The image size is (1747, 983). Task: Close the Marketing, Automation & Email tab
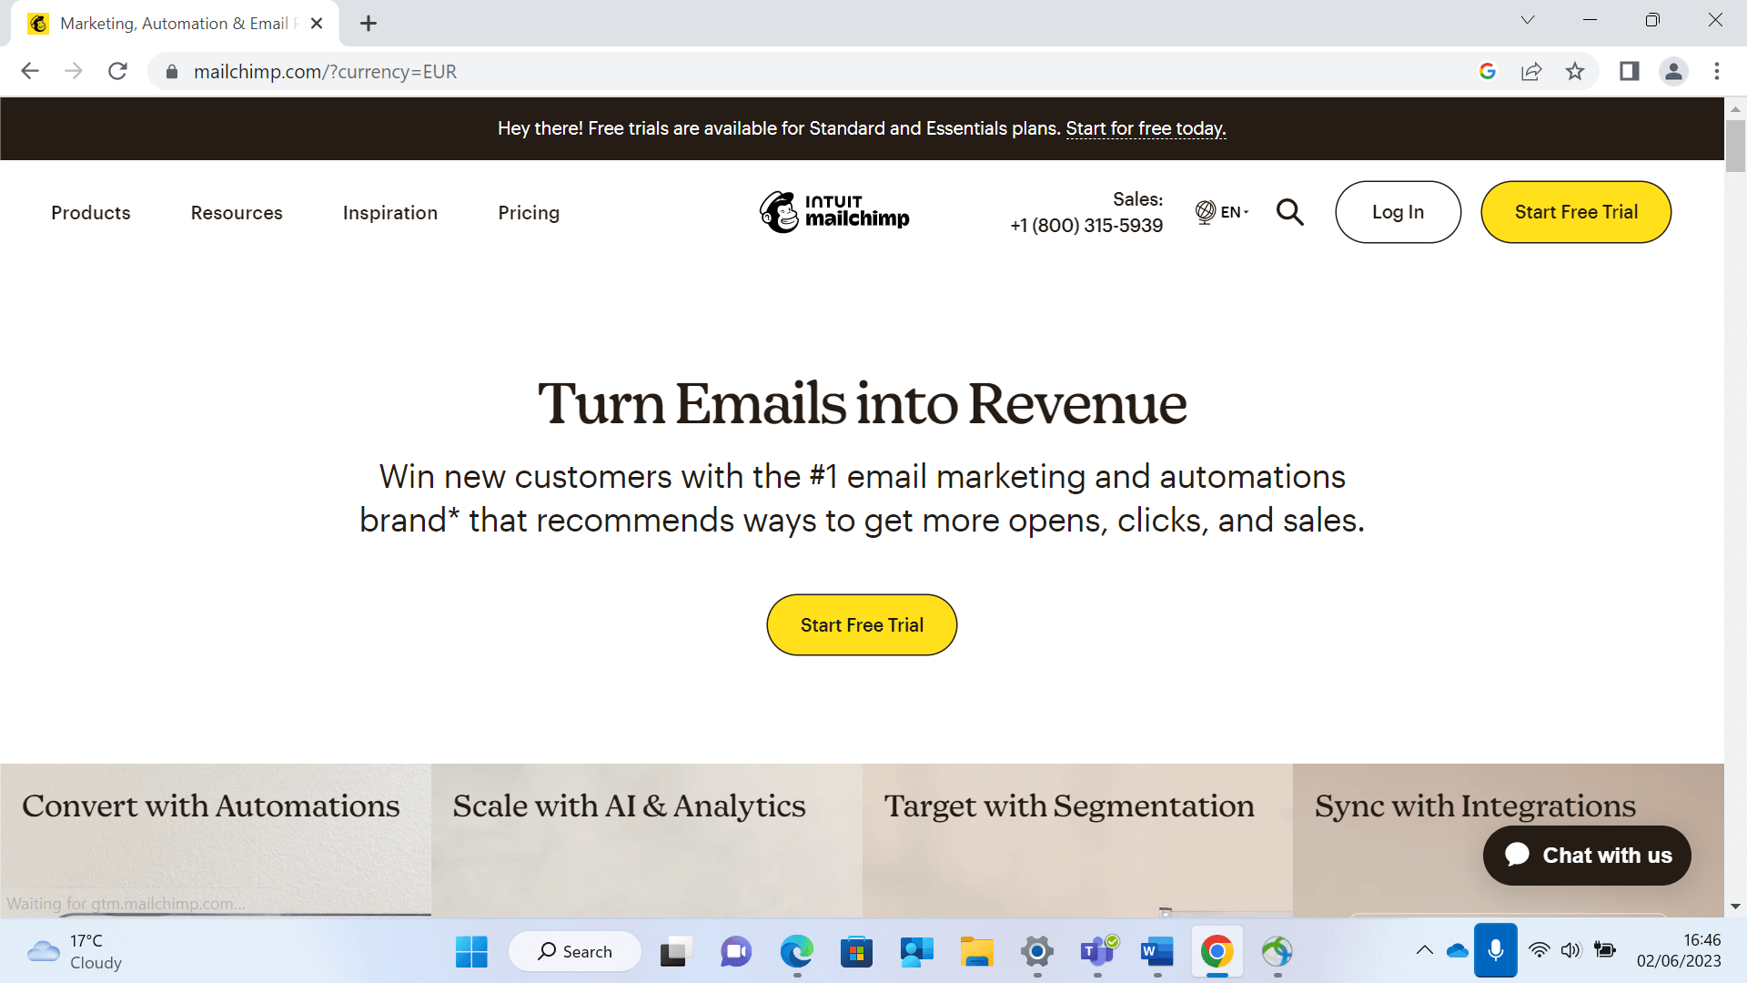tap(317, 24)
